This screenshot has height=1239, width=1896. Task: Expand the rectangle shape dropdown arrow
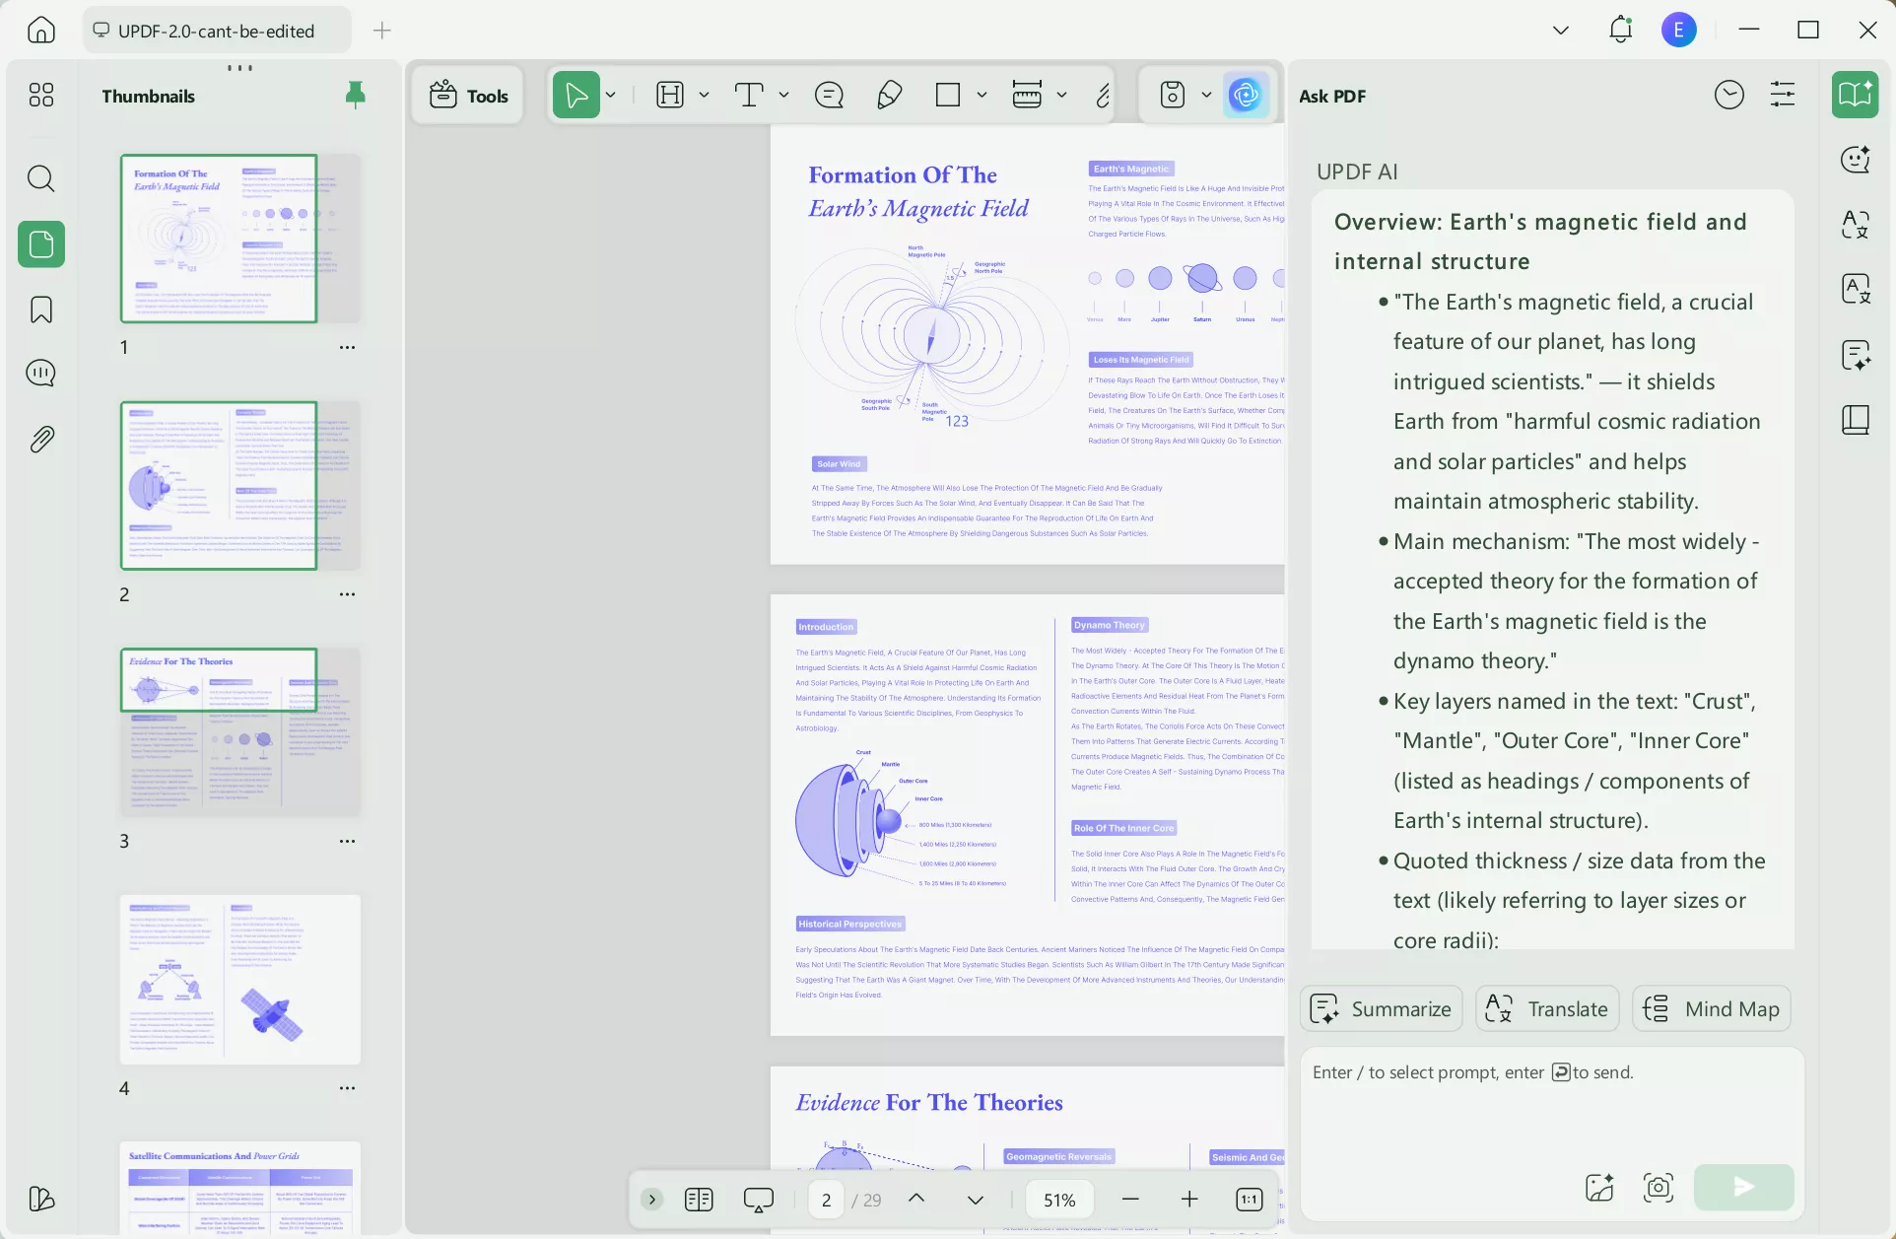pos(982,96)
